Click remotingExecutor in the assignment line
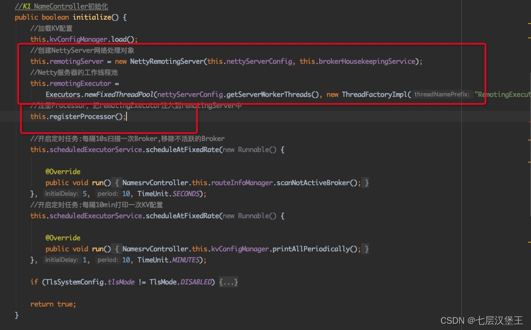Screen dimensions: 531x330 pyautogui.click(x=80, y=83)
